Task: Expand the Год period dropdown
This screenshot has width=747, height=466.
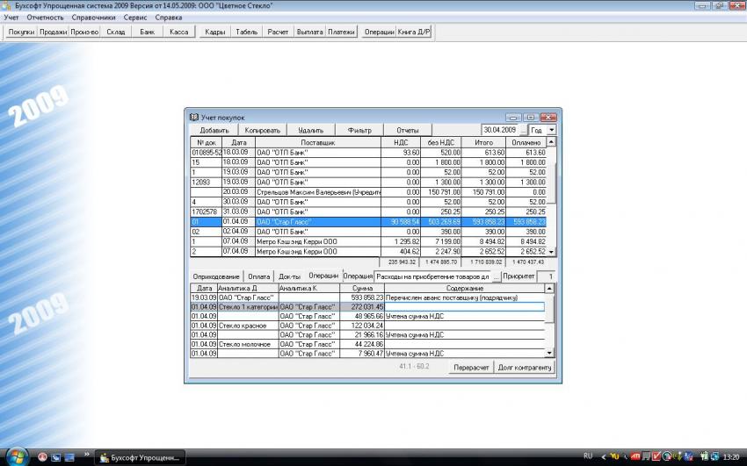Action: coord(551,130)
